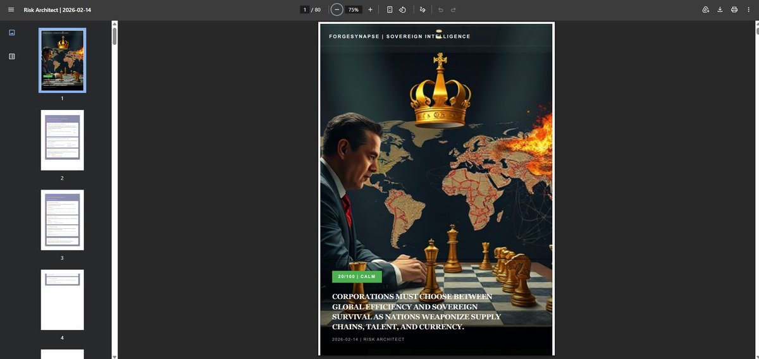Open the hamburger sidebar menu
The image size is (759, 359).
pyautogui.click(x=11, y=9)
